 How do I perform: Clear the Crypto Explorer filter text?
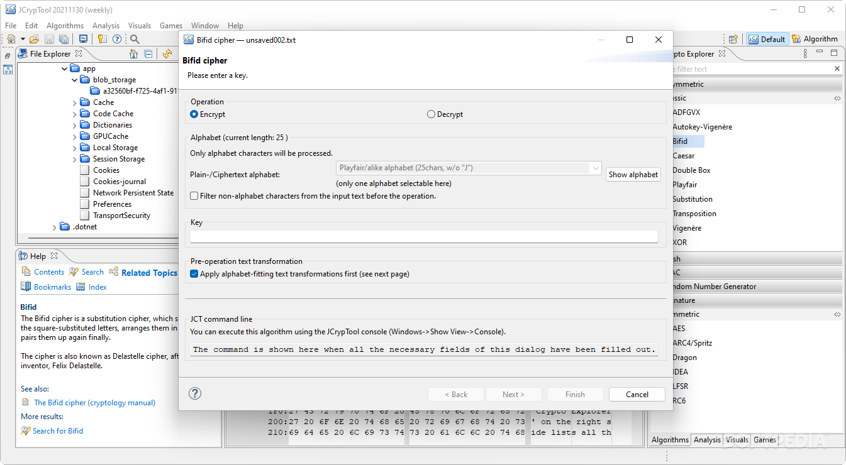point(837,68)
